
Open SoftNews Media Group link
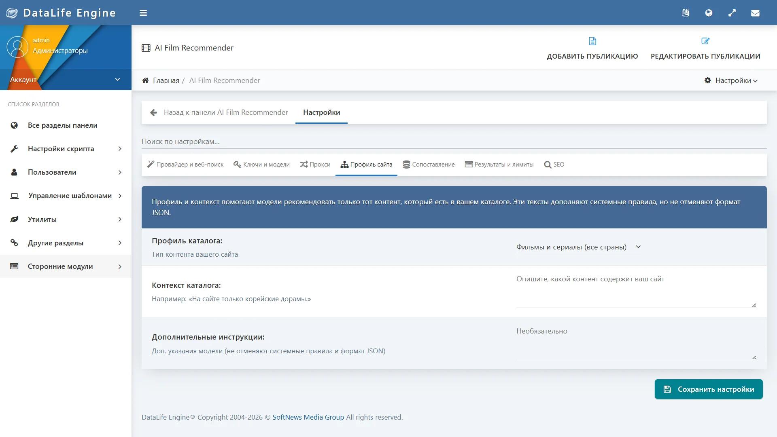click(x=308, y=417)
